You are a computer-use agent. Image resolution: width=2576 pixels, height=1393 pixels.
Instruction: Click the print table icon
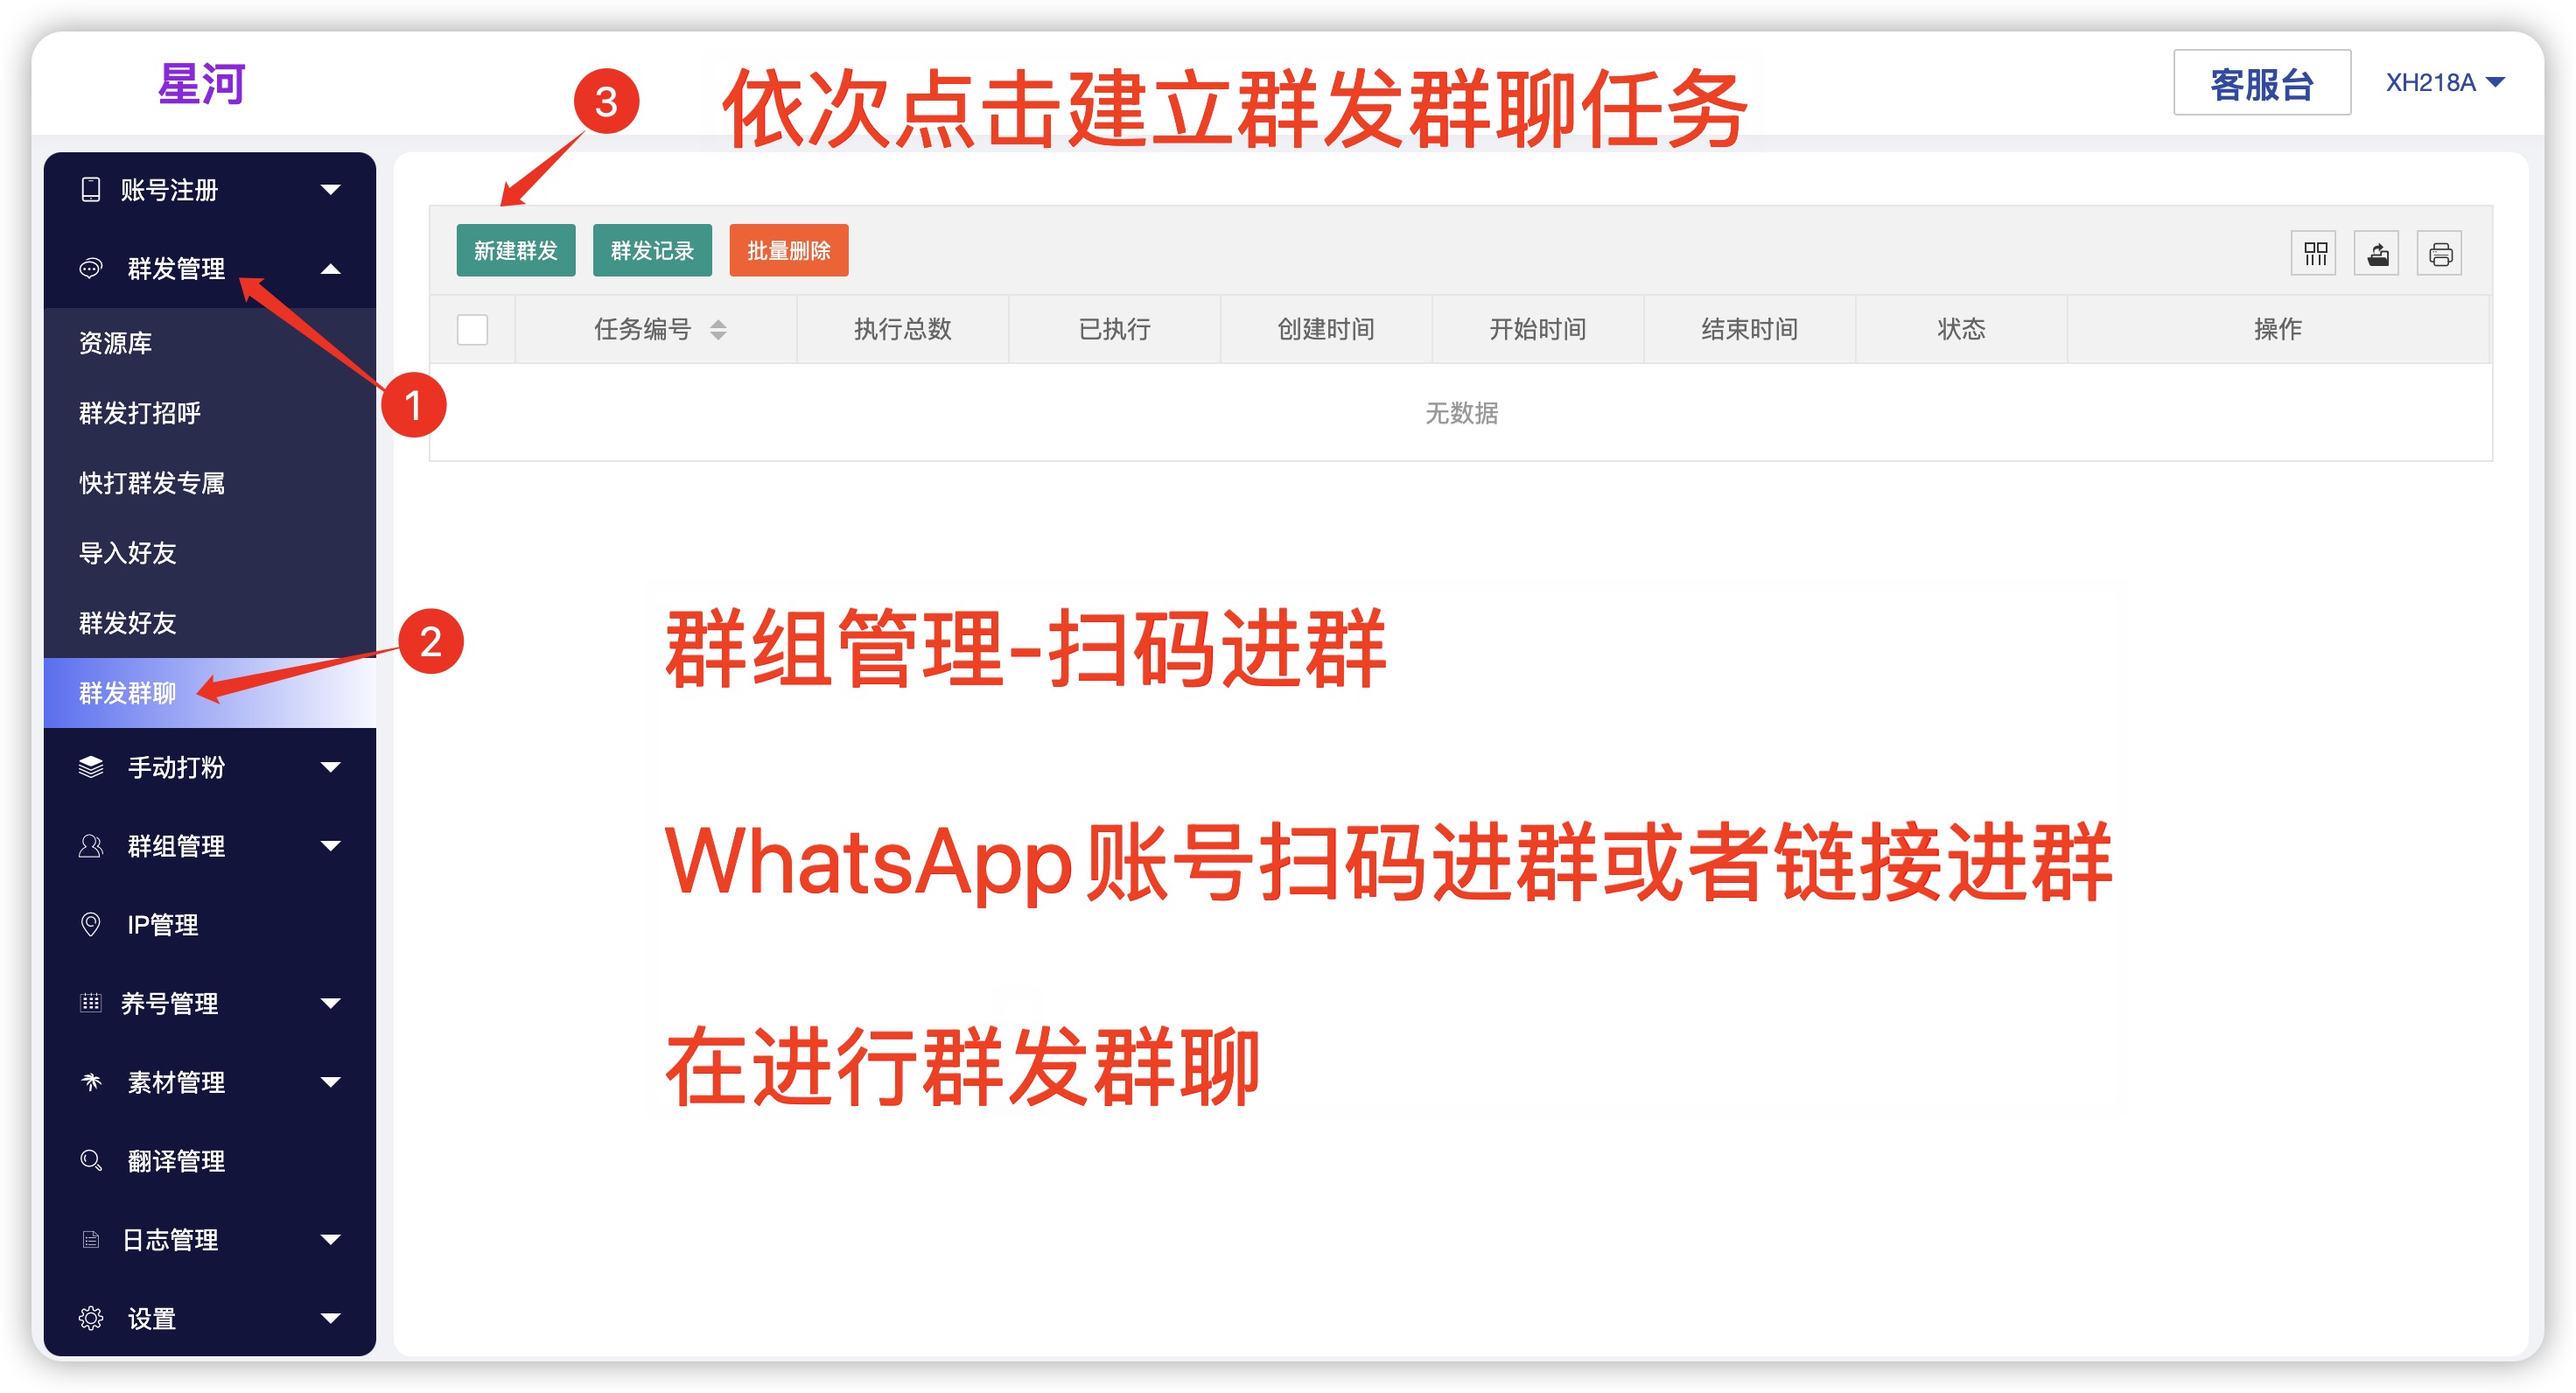pos(2440,254)
